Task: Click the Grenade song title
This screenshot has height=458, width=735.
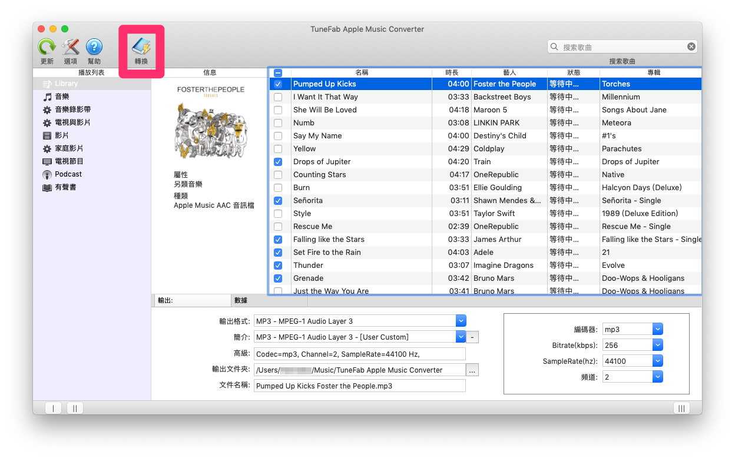Action: (309, 278)
